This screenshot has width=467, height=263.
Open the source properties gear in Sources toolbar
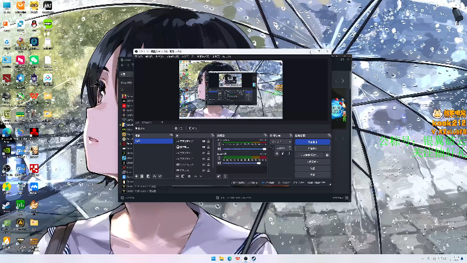[189, 177]
